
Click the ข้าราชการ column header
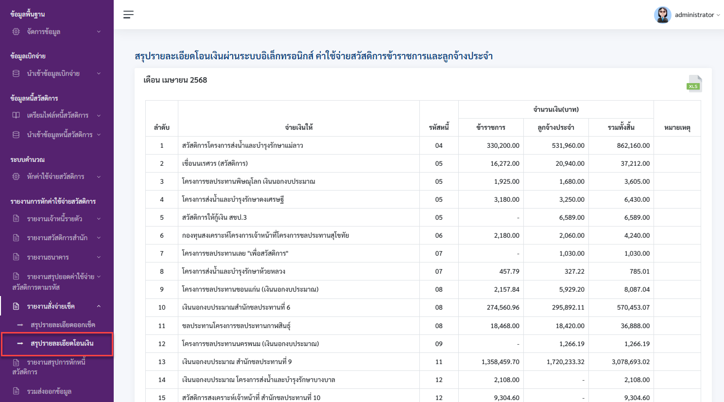pos(491,127)
